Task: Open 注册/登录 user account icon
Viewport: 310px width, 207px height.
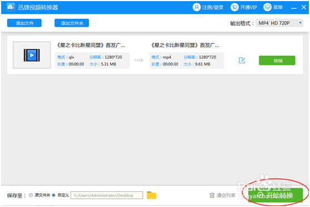Action: tap(197, 7)
